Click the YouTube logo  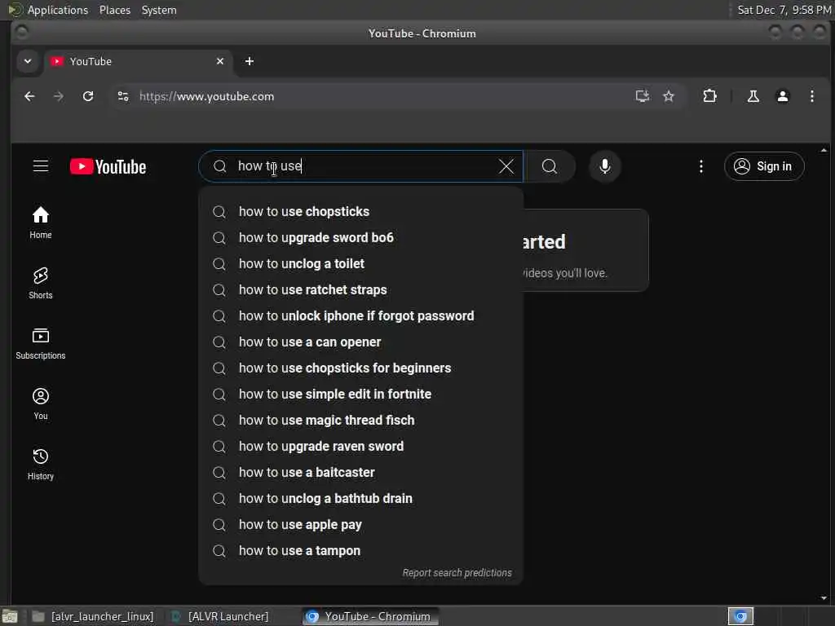click(x=108, y=166)
